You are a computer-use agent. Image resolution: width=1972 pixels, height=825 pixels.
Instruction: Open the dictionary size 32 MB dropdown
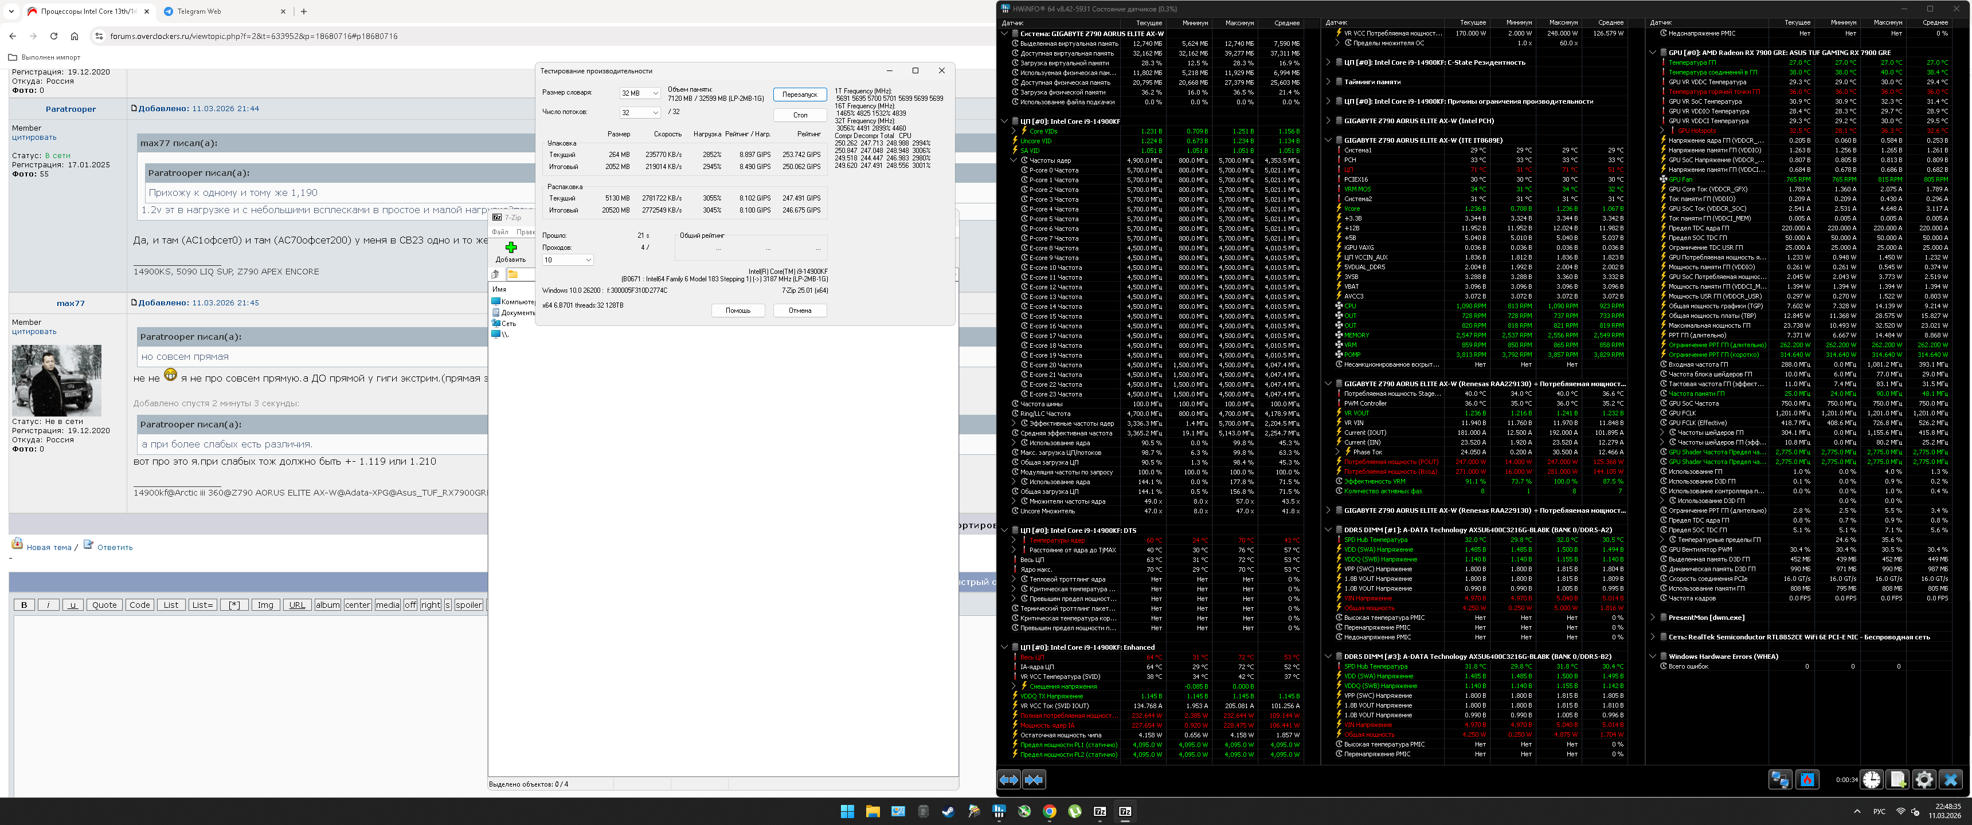point(640,93)
